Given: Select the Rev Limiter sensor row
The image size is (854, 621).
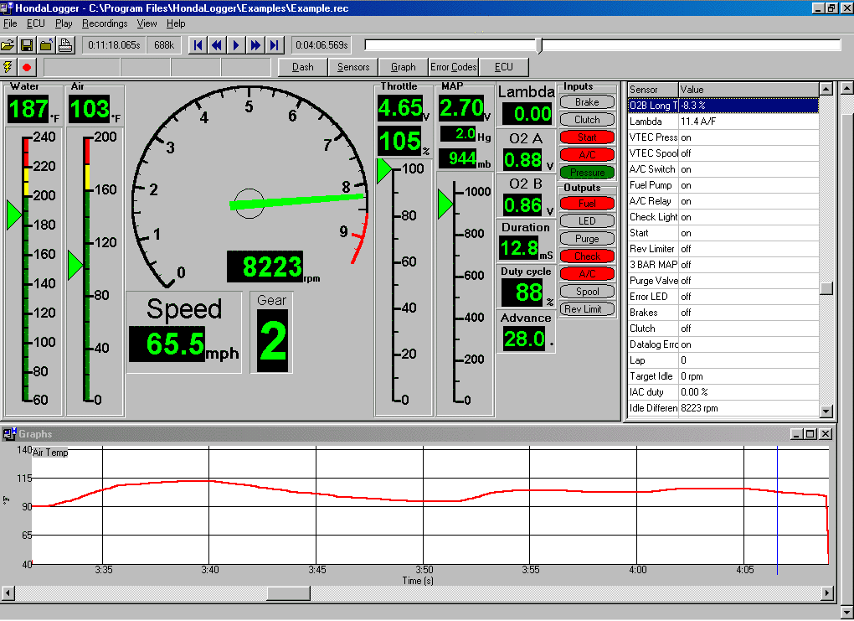Looking at the screenshot, I should [x=723, y=249].
